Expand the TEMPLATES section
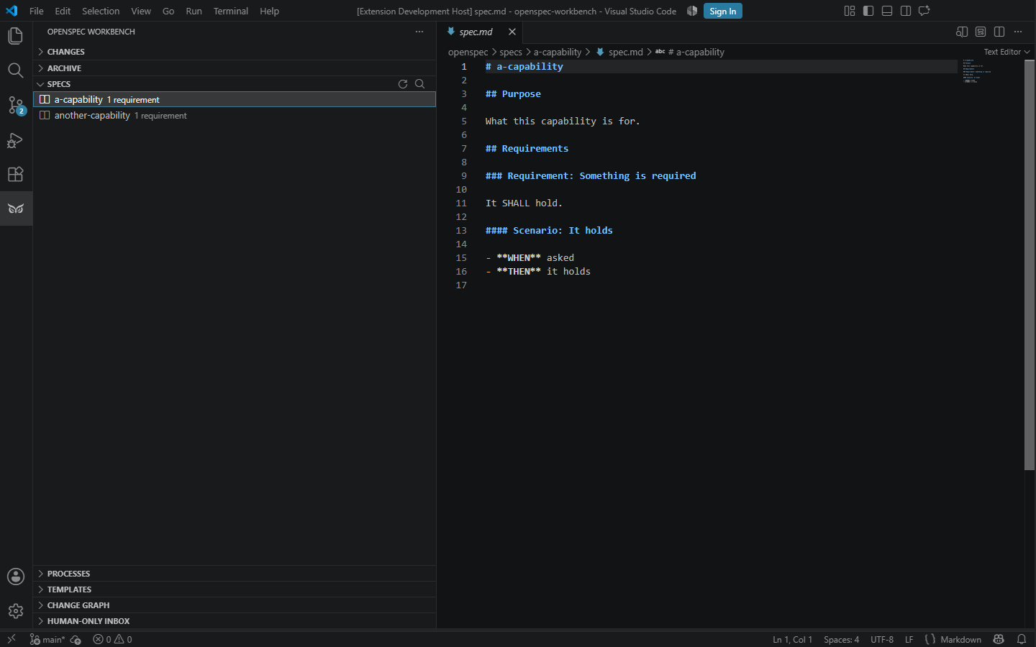The image size is (1036, 647). pyautogui.click(x=235, y=589)
